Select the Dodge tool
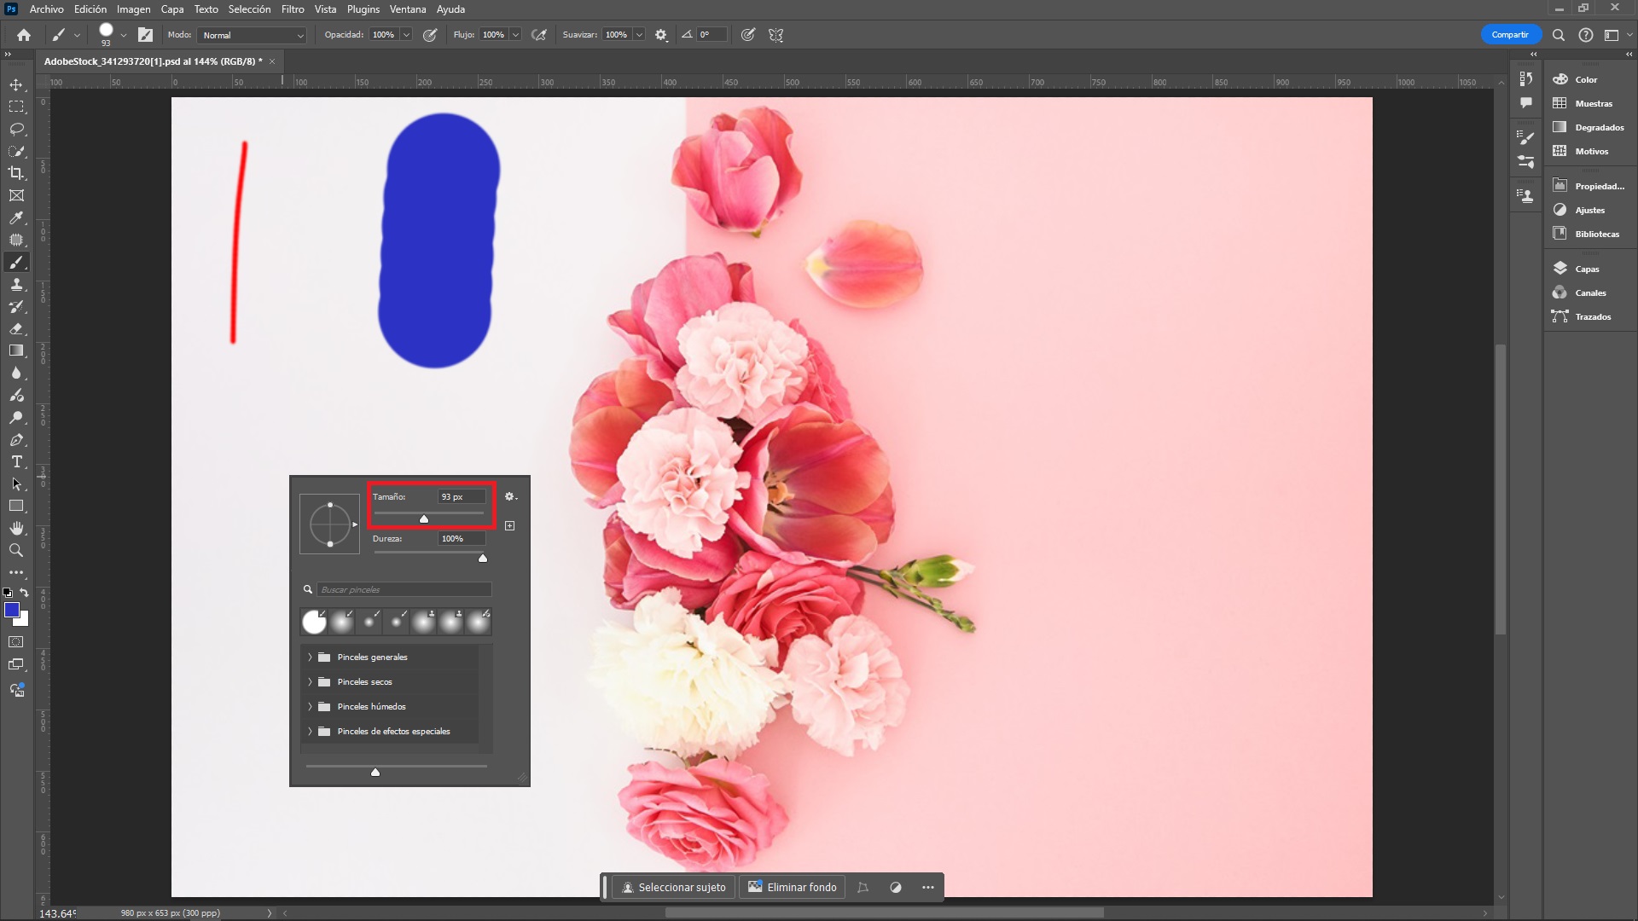The width and height of the screenshot is (1638, 921). (x=16, y=418)
